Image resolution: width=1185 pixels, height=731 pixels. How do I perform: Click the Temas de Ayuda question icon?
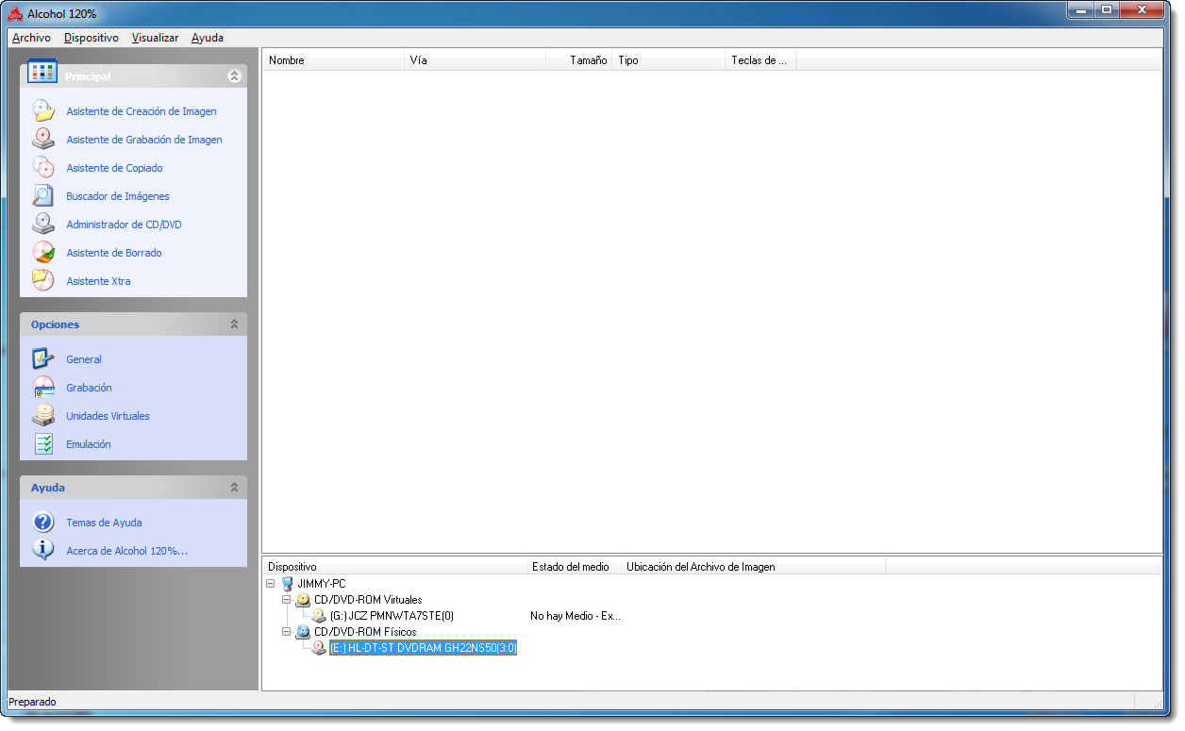coord(43,523)
